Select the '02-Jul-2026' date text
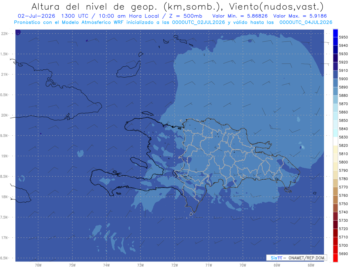This screenshot has width=349, height=269. pyautogui.click(x=36, y=16)
